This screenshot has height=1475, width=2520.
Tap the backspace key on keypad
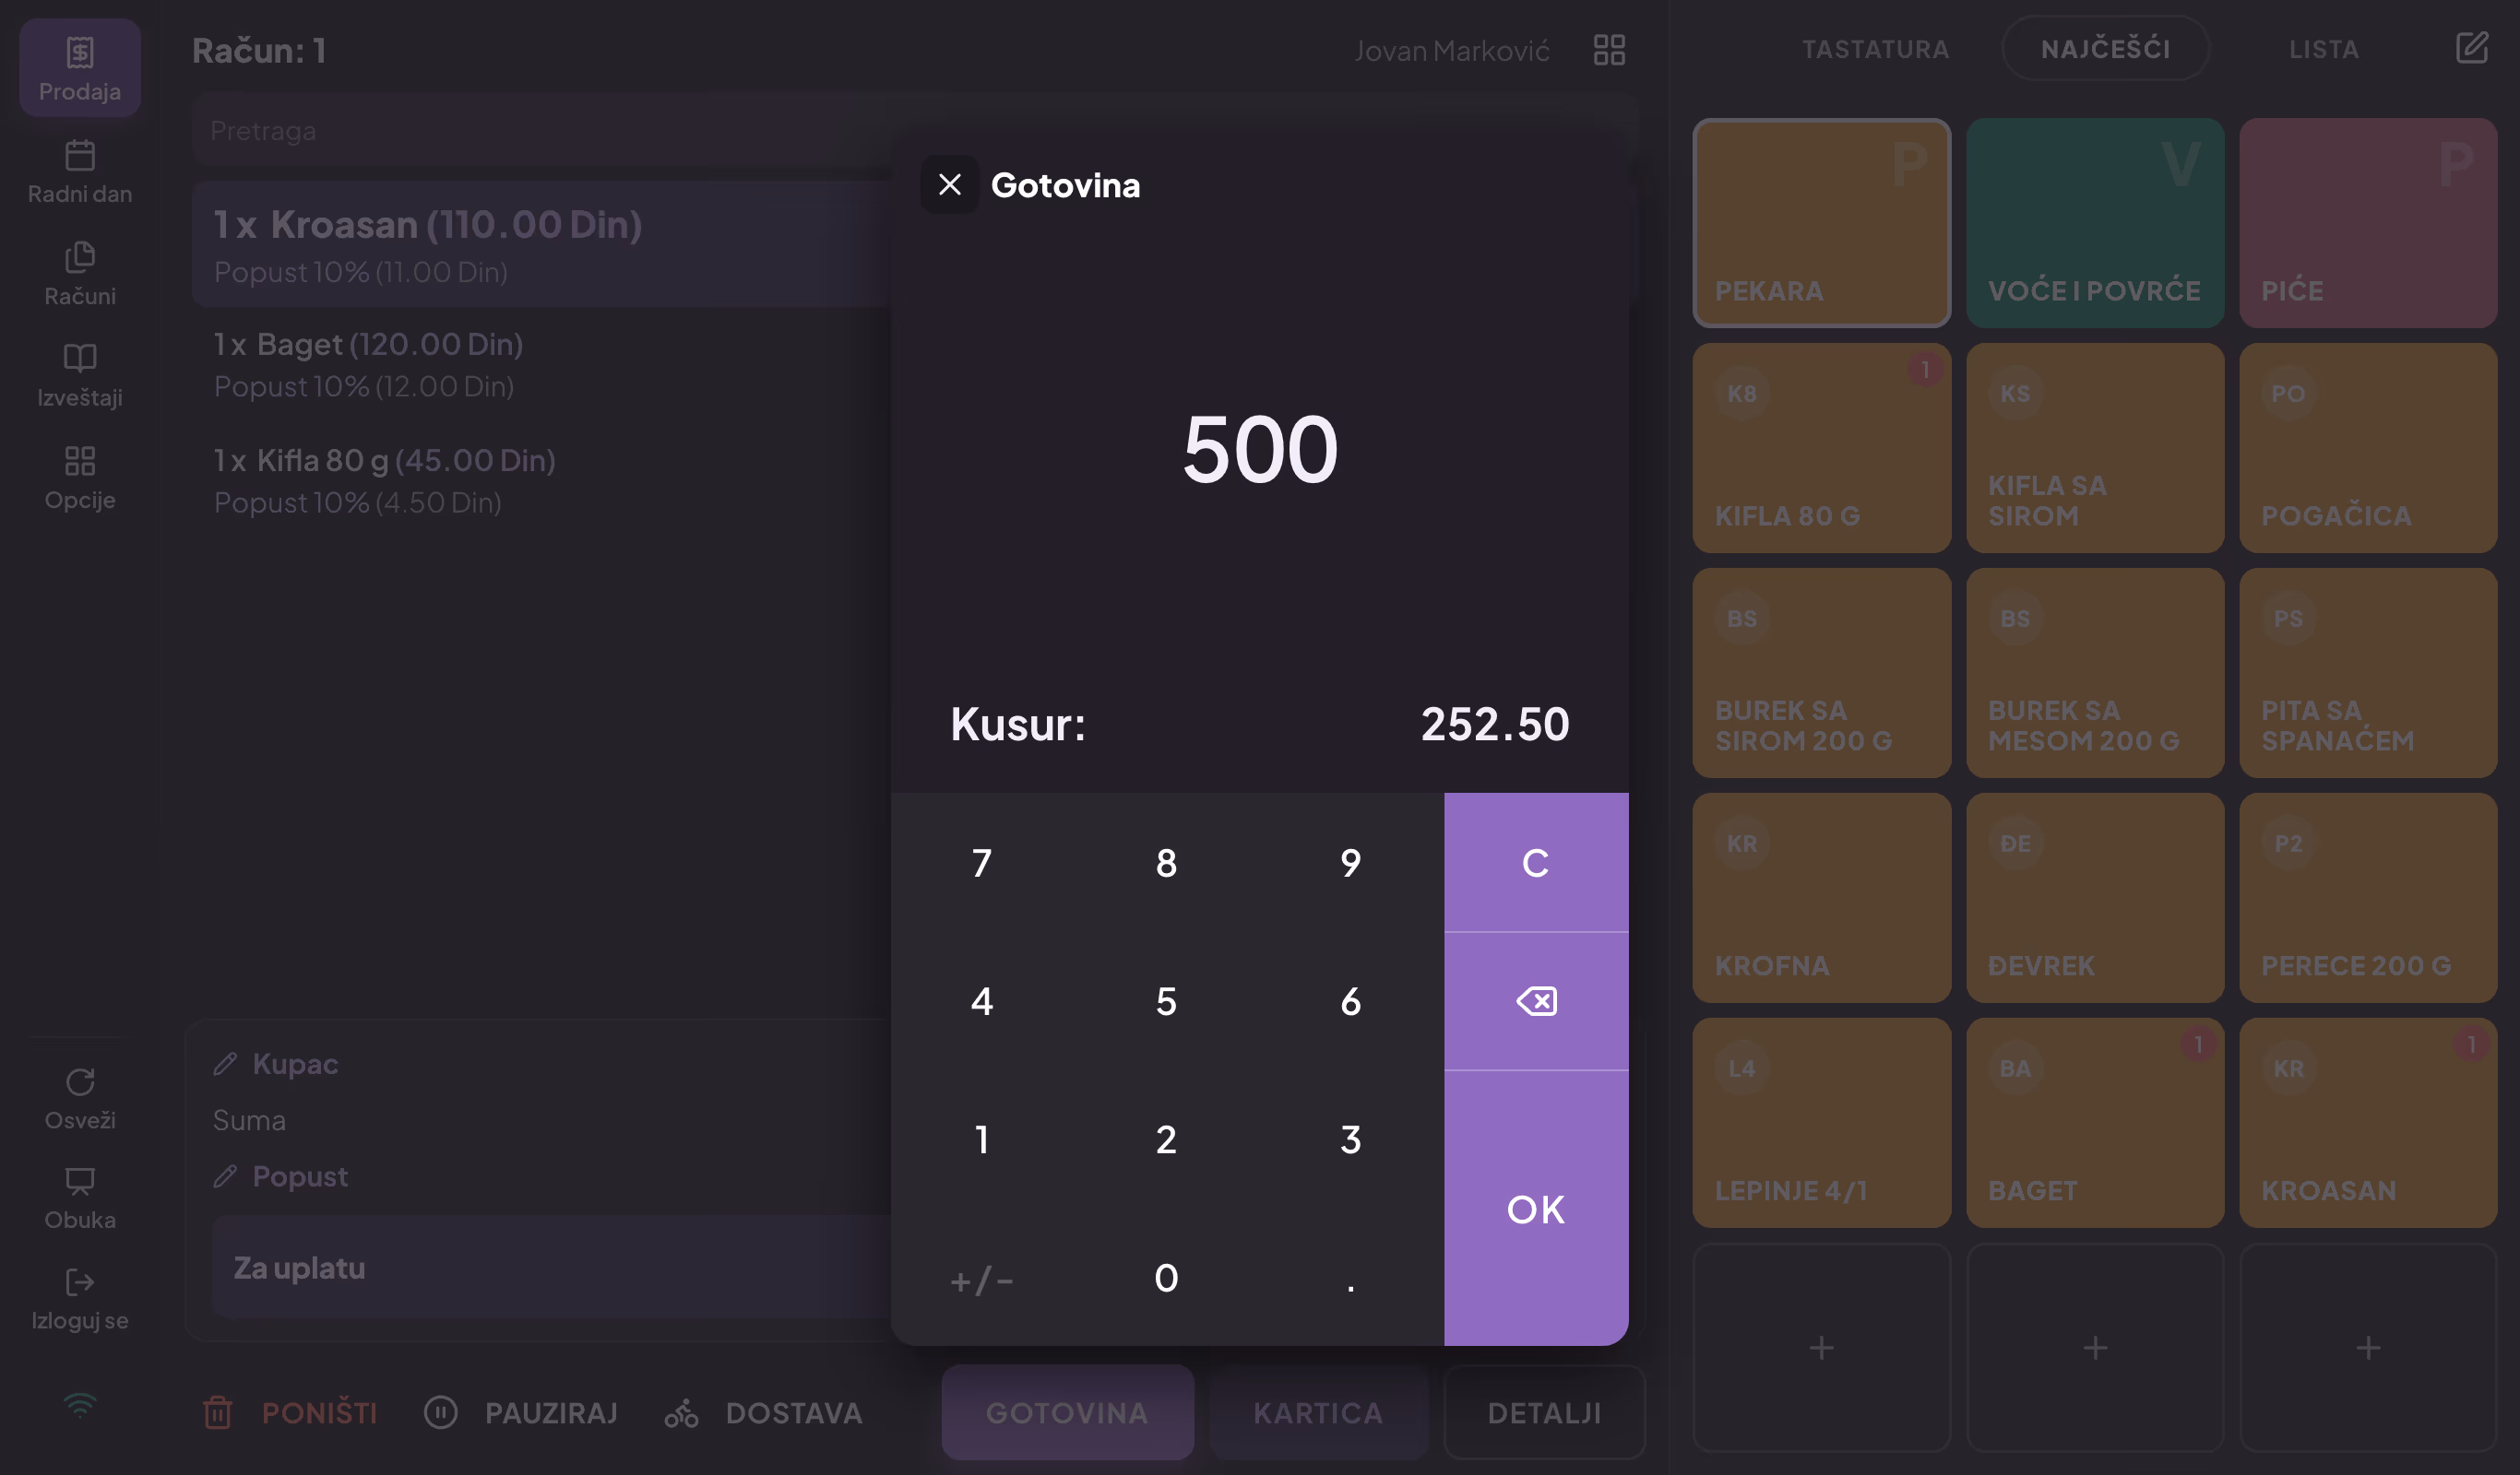click(x=1535, y=1000)
